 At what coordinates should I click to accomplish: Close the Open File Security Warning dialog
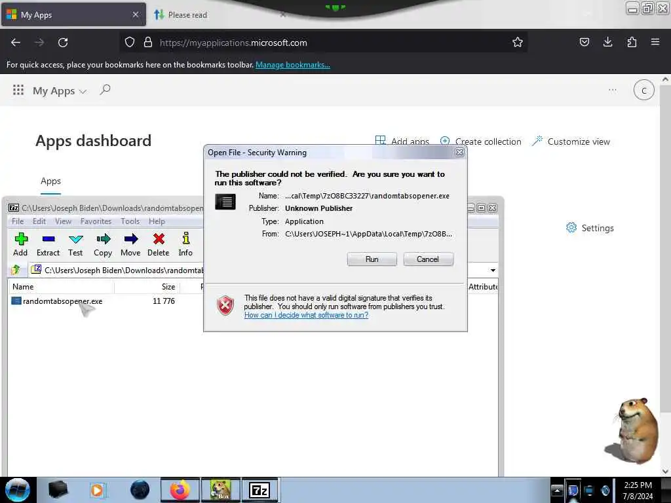tap(459, 152)
